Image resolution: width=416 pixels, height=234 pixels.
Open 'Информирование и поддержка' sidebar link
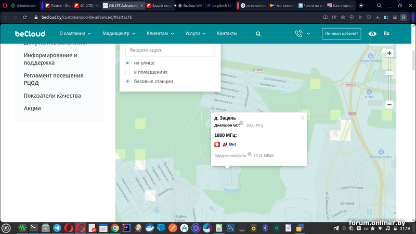click(x=50, y=59)
